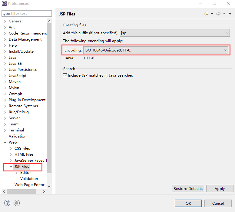This screenshot has width=235, height=212.
Task: Select Terminal in the tree
Action: 16,130
